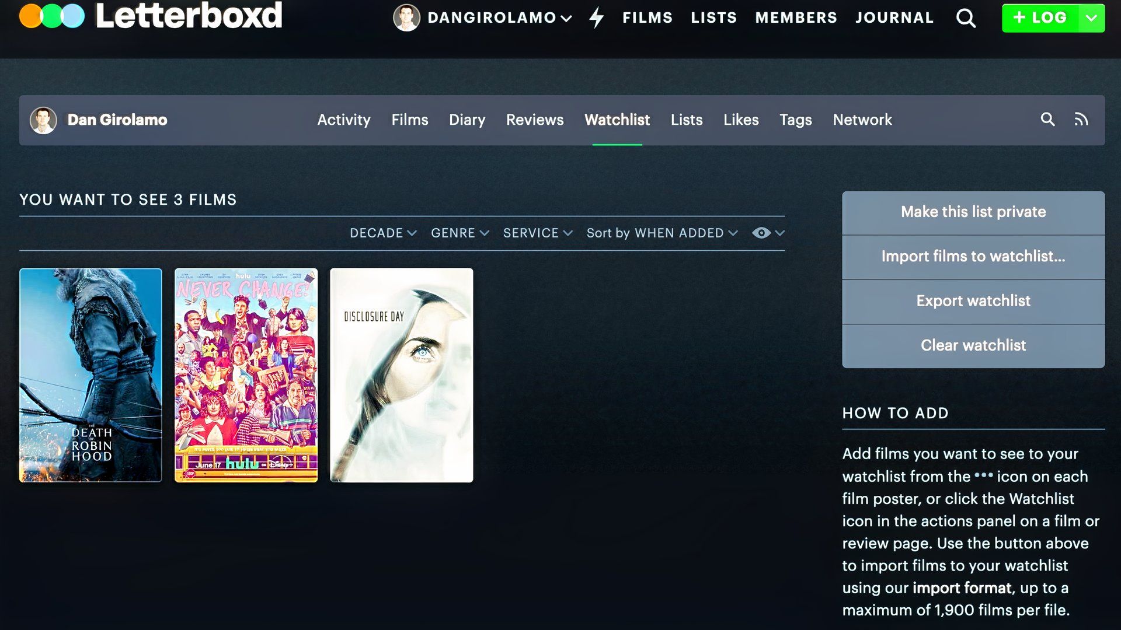This screenshot has height=630, width=1121.
Task: Expand the DECADE filter dropdown
Action: [x=383, y=233]
